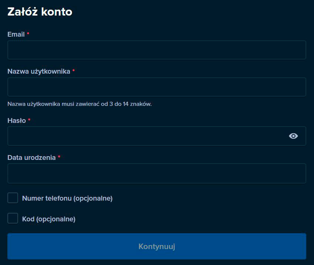
Task: Click the Nazwa użytkownika label text
Action: 39,71
